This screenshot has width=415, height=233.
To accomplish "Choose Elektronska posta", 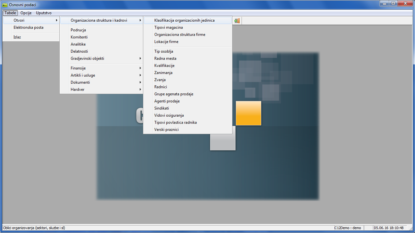I will pos(29,27).
